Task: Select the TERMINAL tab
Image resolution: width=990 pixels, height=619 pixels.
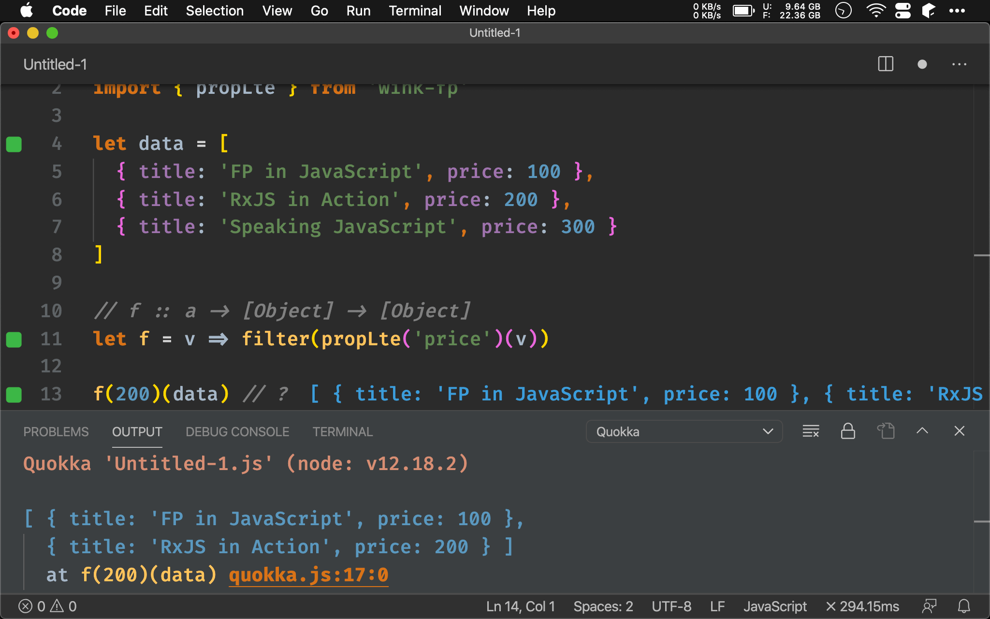Action: click(342, 431)
